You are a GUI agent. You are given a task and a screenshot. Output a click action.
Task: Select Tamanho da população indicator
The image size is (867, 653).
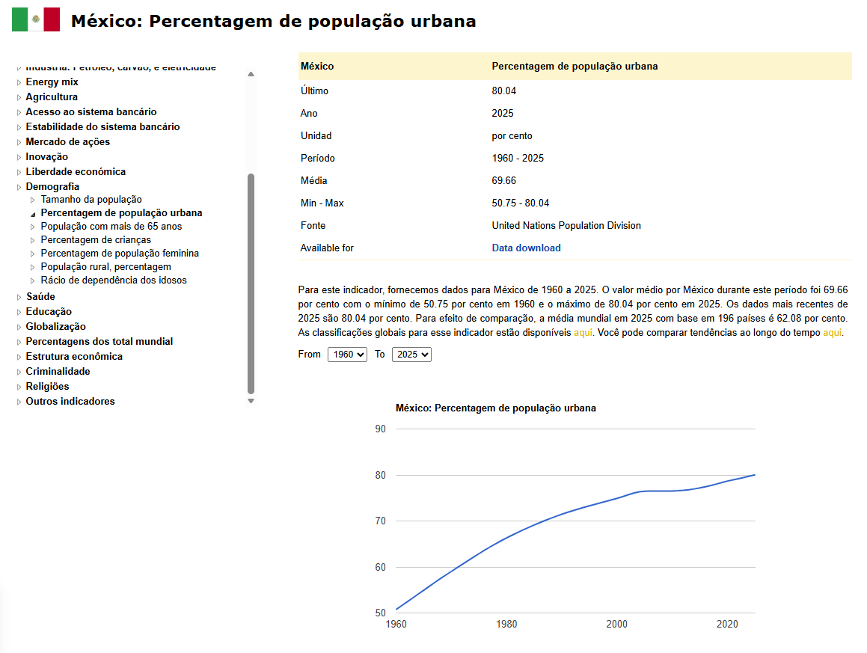click(x=91, y=200)
